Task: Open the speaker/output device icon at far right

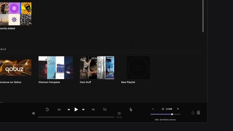Action: [198, 112]
